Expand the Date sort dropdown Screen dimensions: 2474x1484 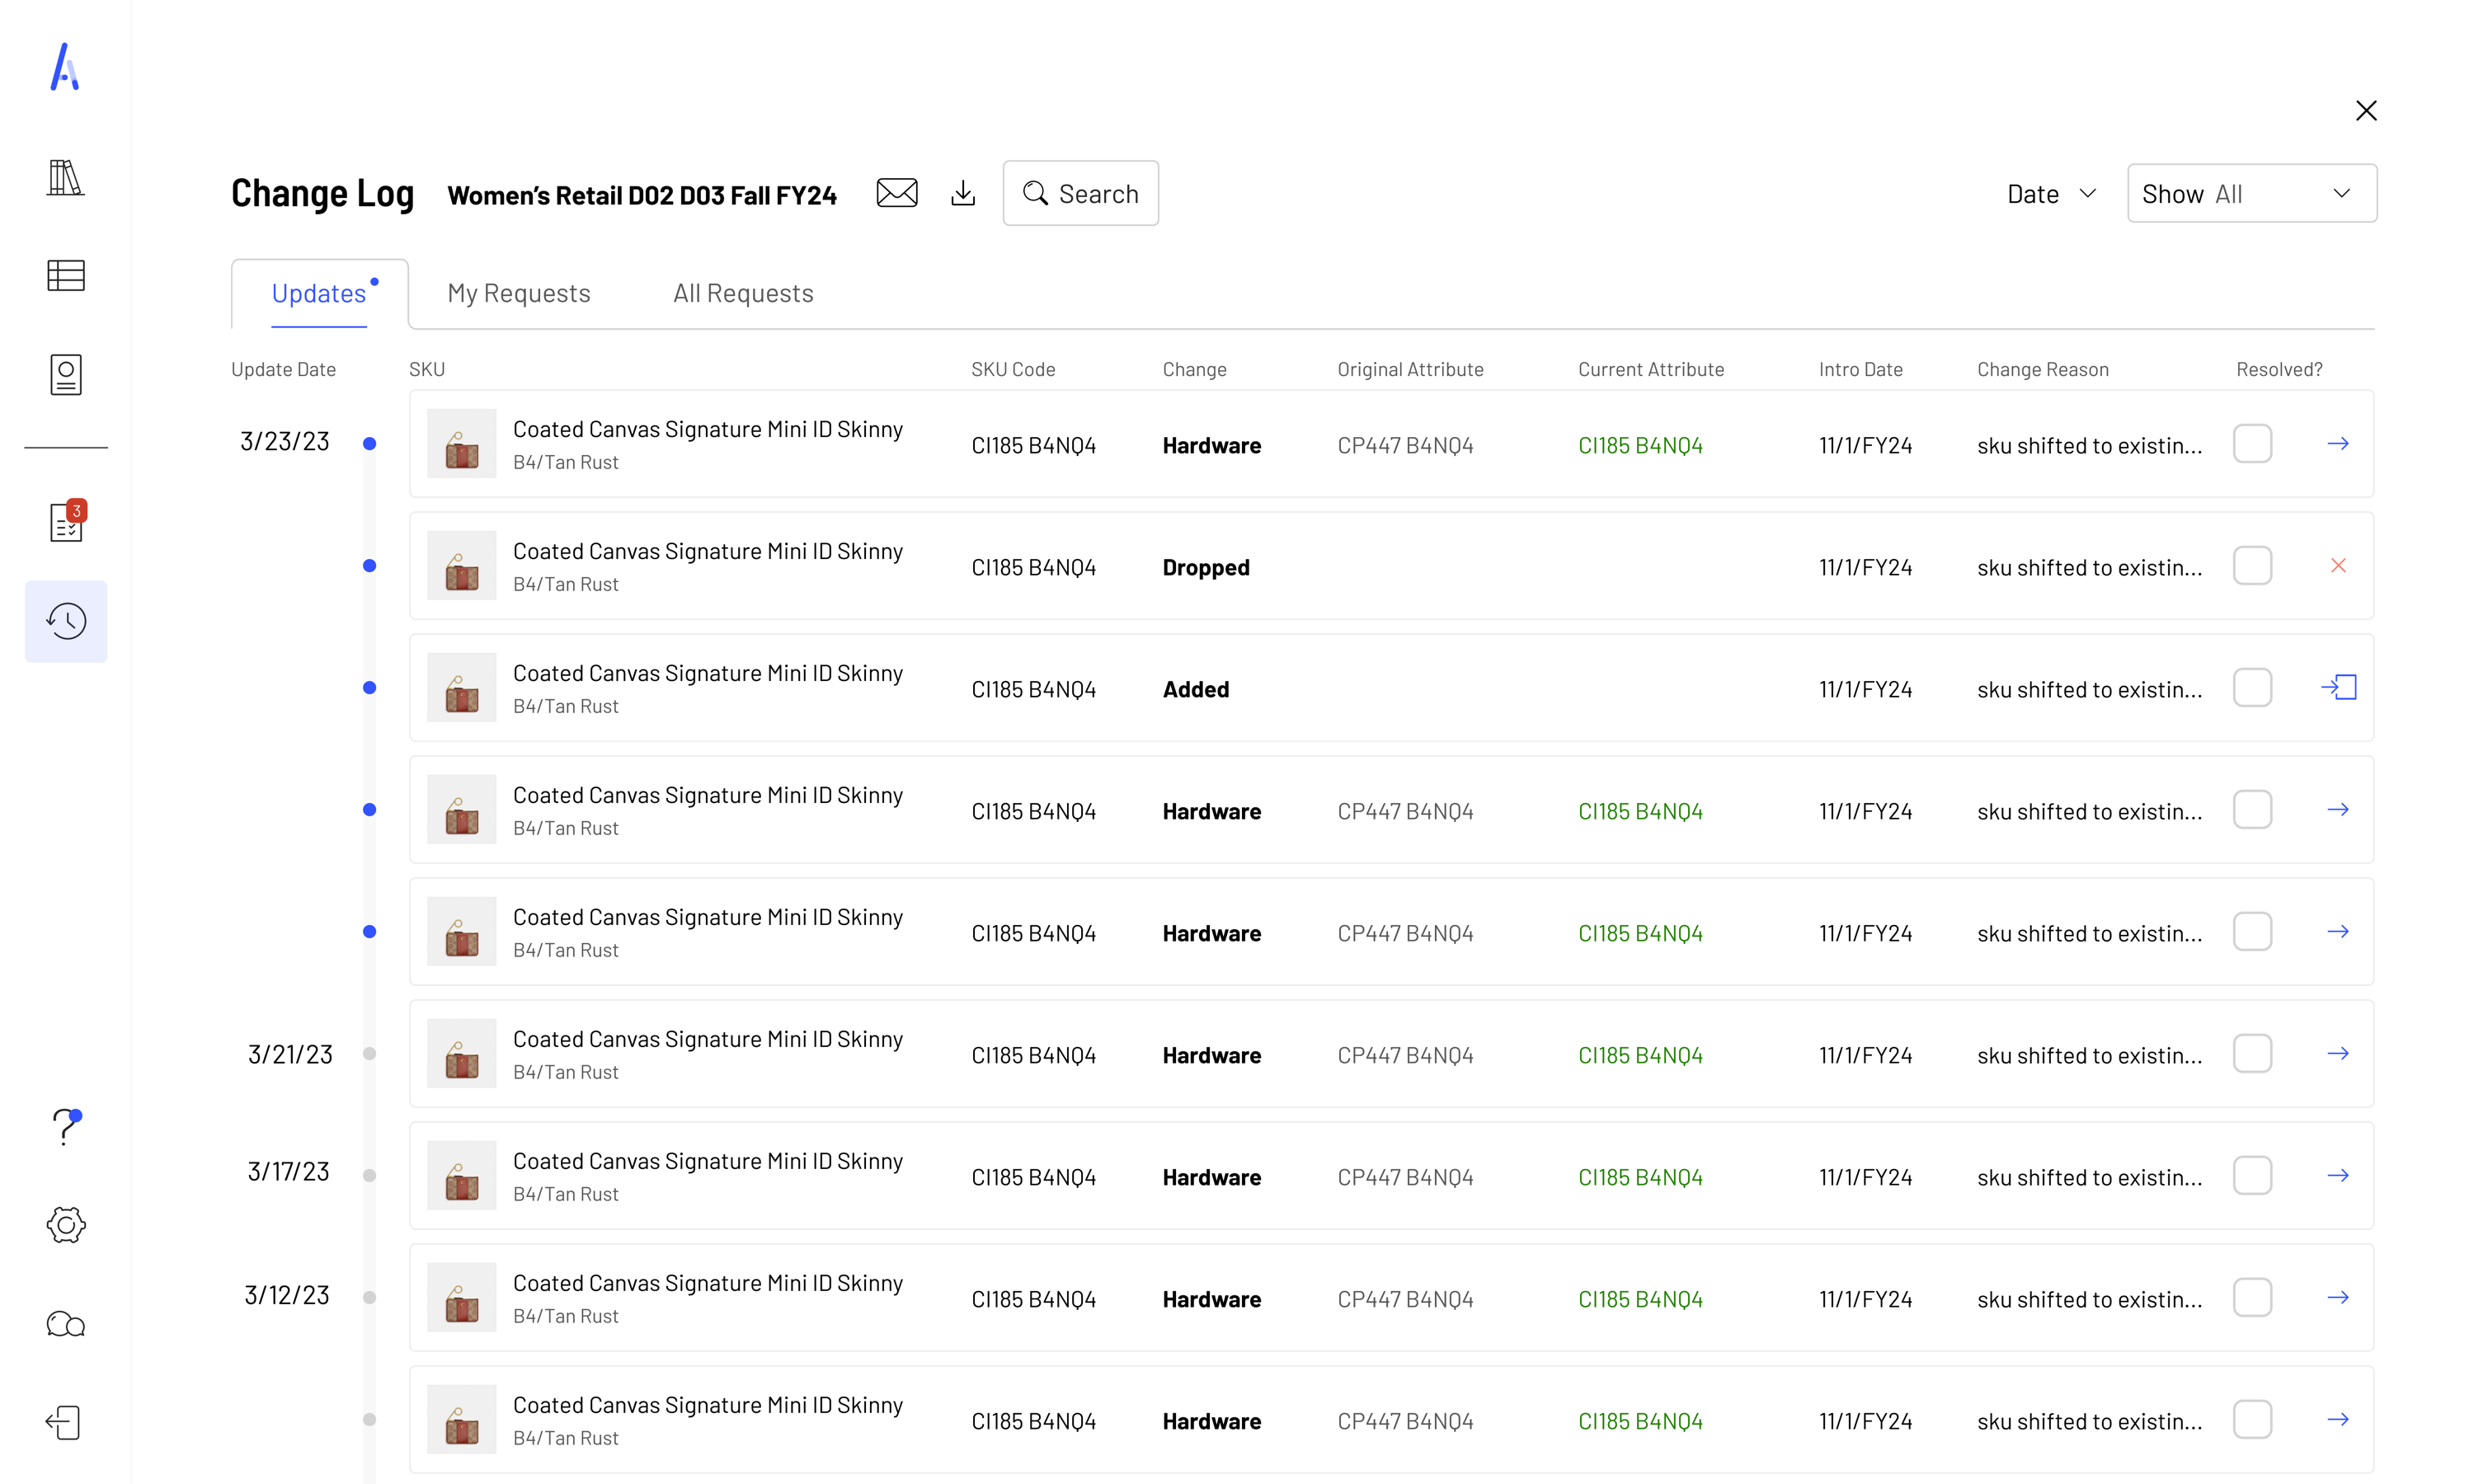pos(2051,194)
